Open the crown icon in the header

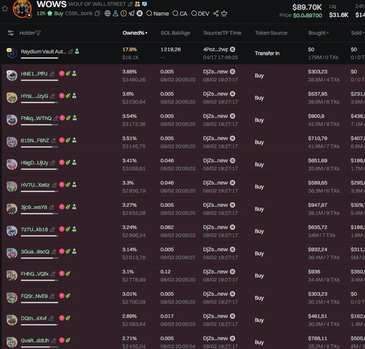click(224, 13)
